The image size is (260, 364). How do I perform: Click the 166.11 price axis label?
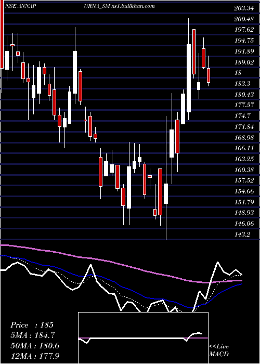244,148
